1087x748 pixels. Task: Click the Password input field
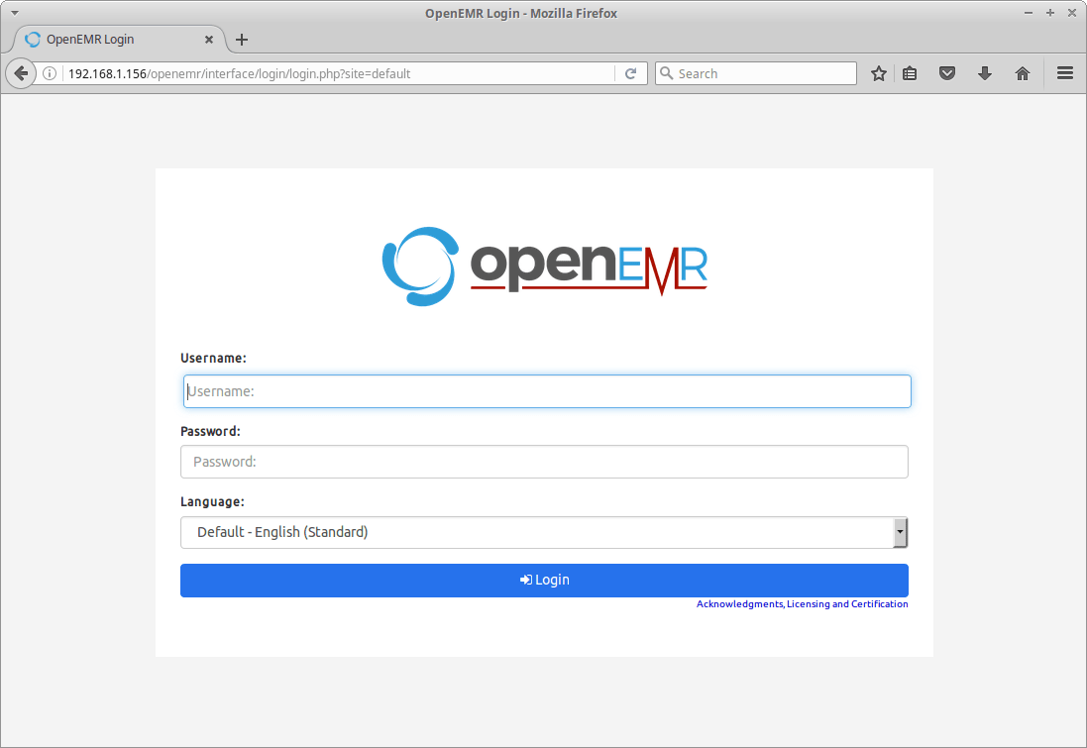pos(544,461)
